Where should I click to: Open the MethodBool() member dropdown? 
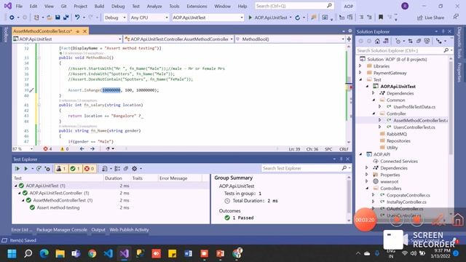point(290,39)
